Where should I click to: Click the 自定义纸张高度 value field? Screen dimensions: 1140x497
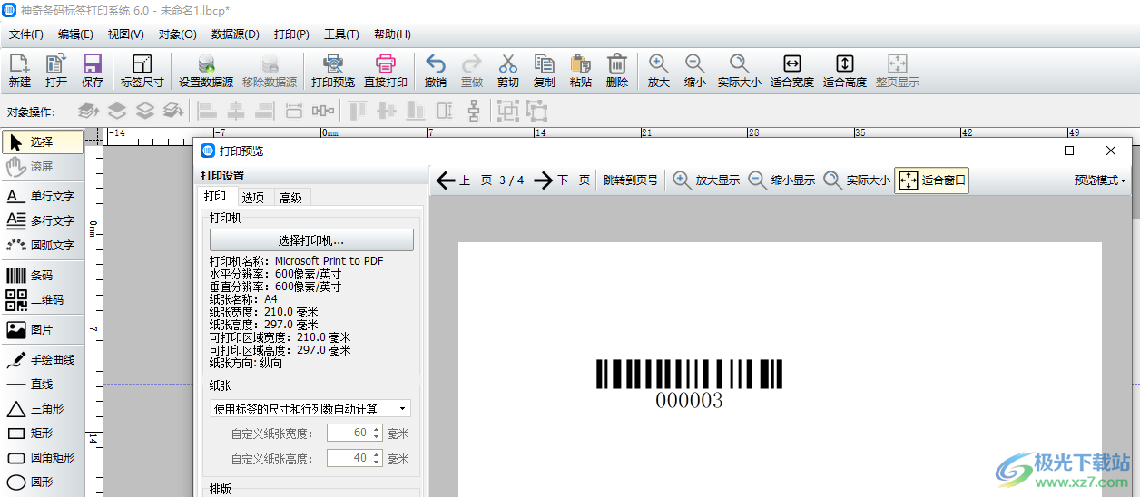pos(349,458)
